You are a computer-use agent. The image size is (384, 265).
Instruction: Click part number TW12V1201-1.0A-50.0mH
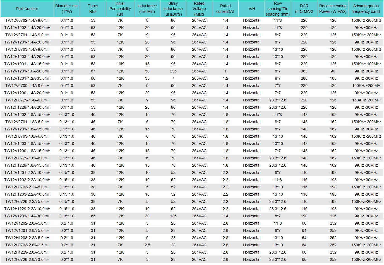(27, 71)
